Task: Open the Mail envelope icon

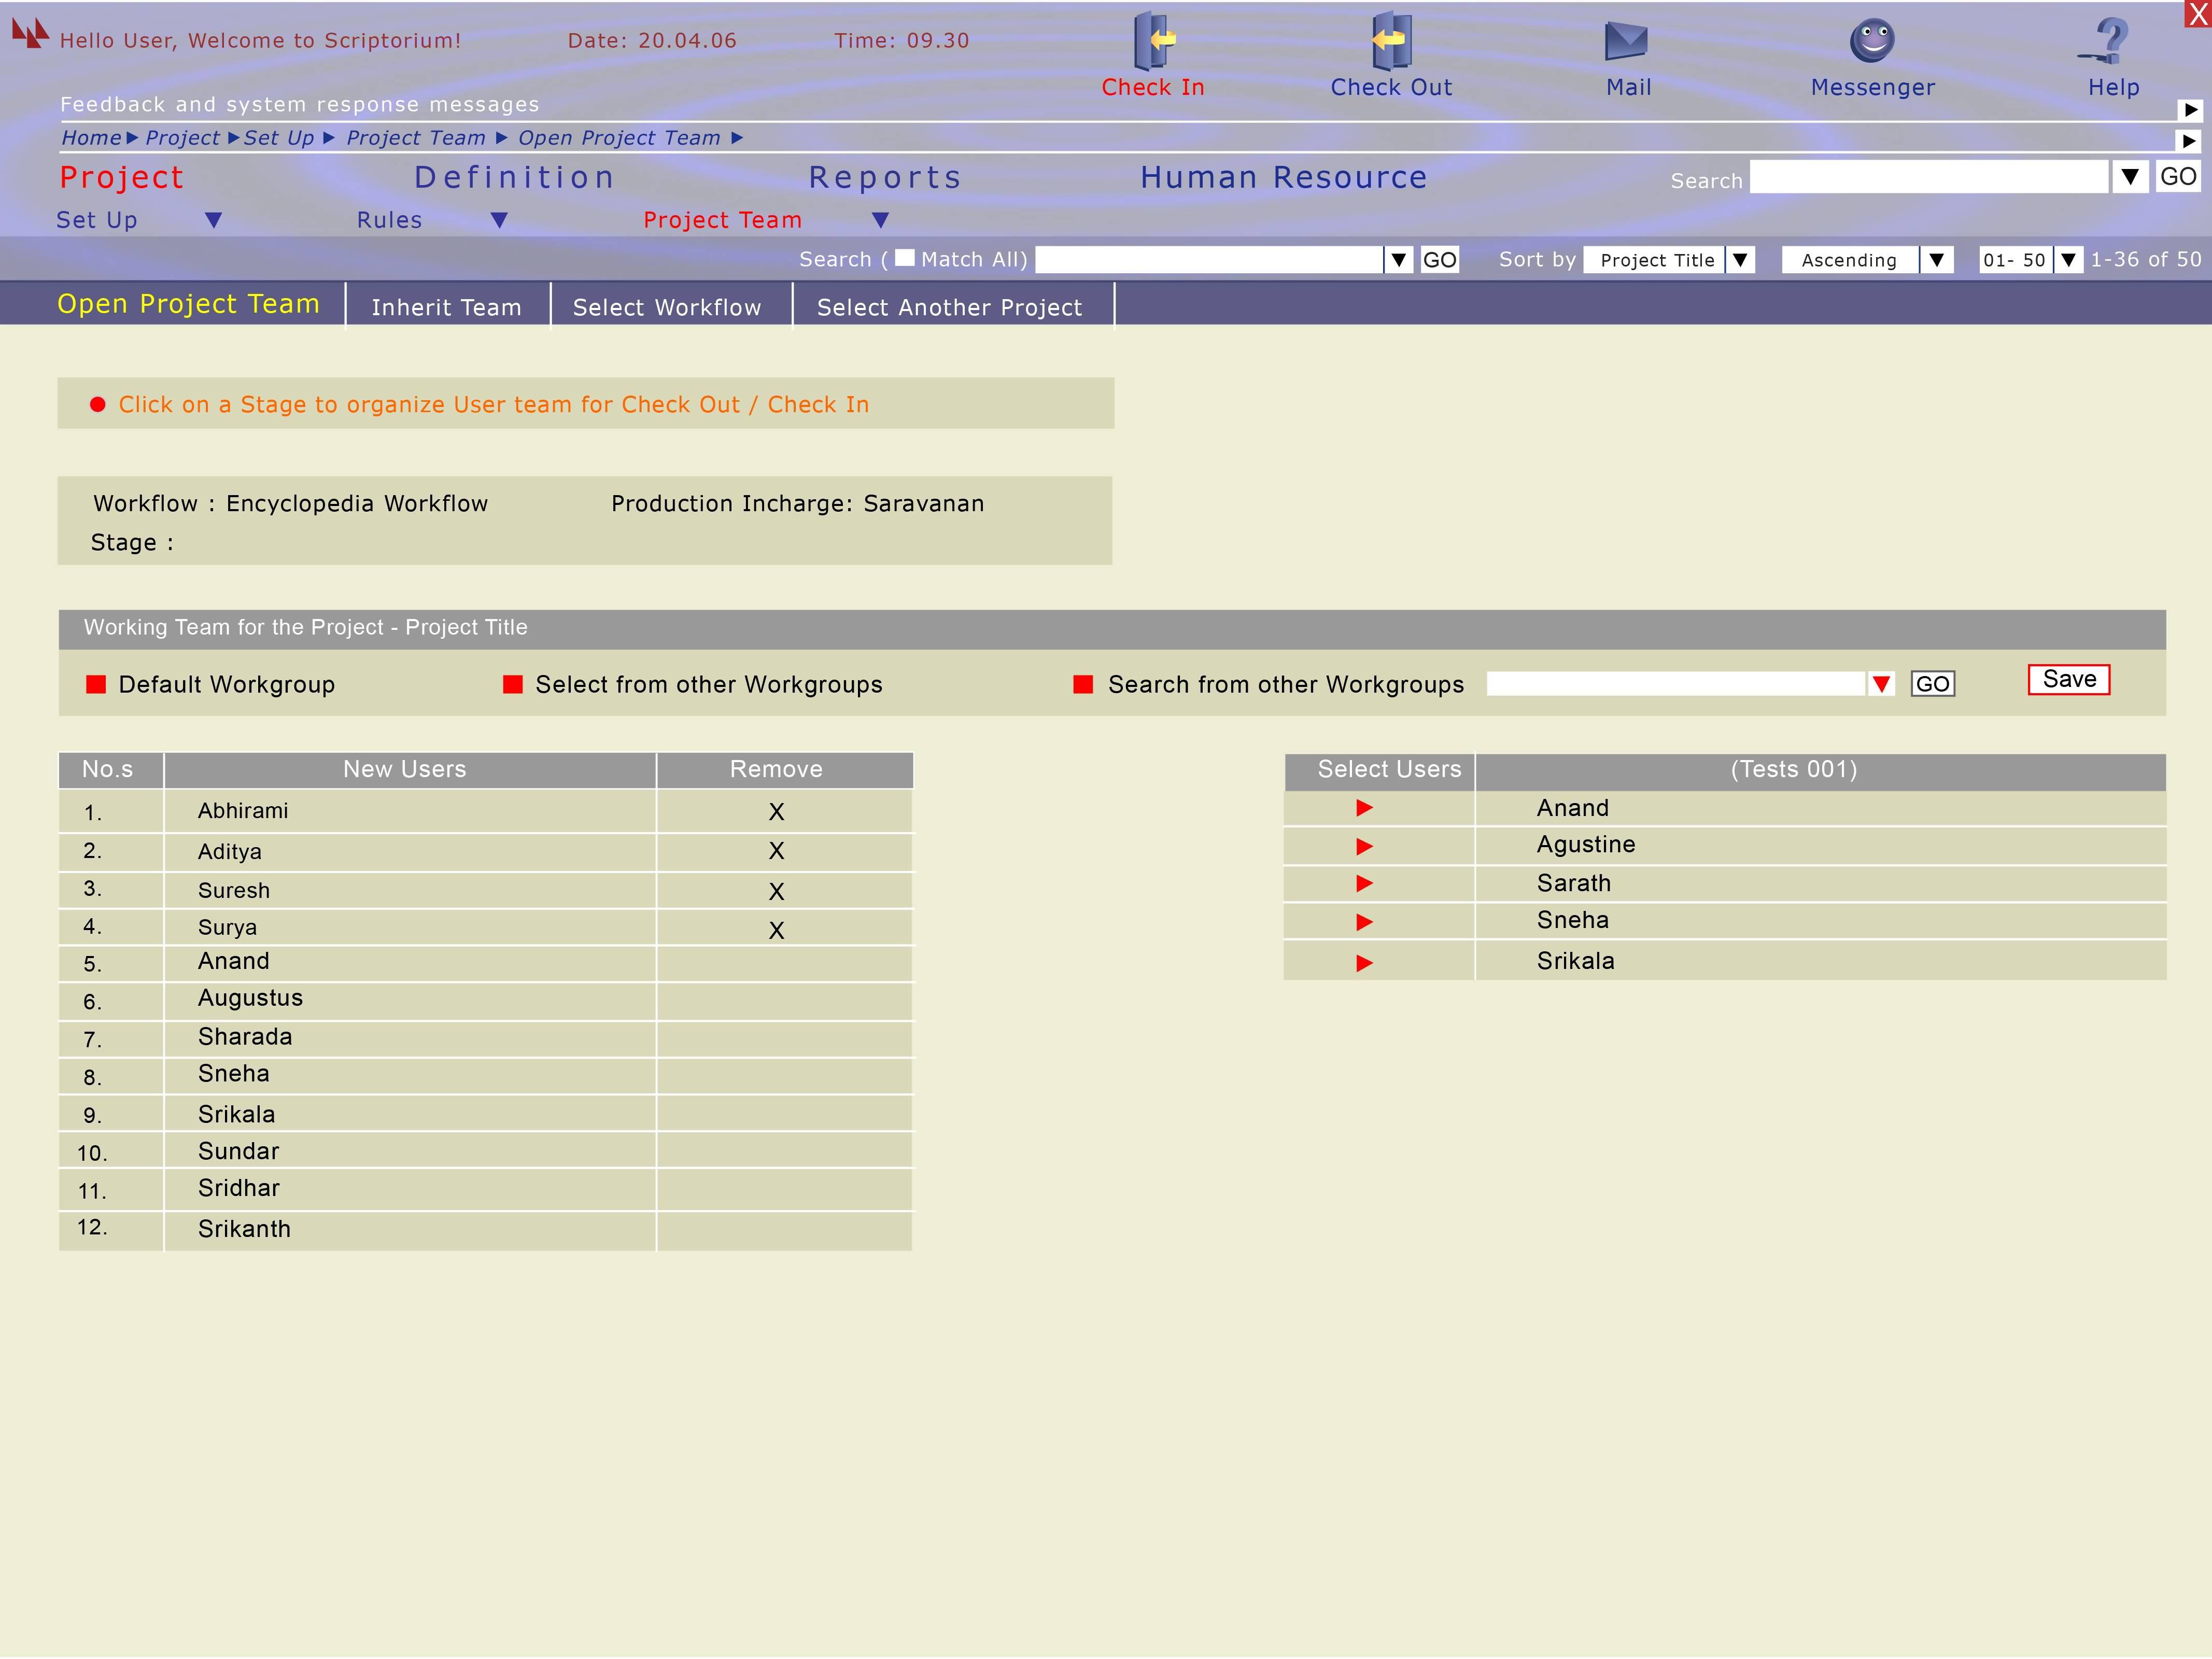Action: point(1626,41)
